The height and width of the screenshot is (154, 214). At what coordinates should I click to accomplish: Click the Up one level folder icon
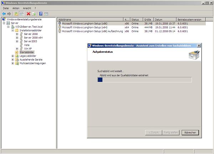[x=16, y=14]
